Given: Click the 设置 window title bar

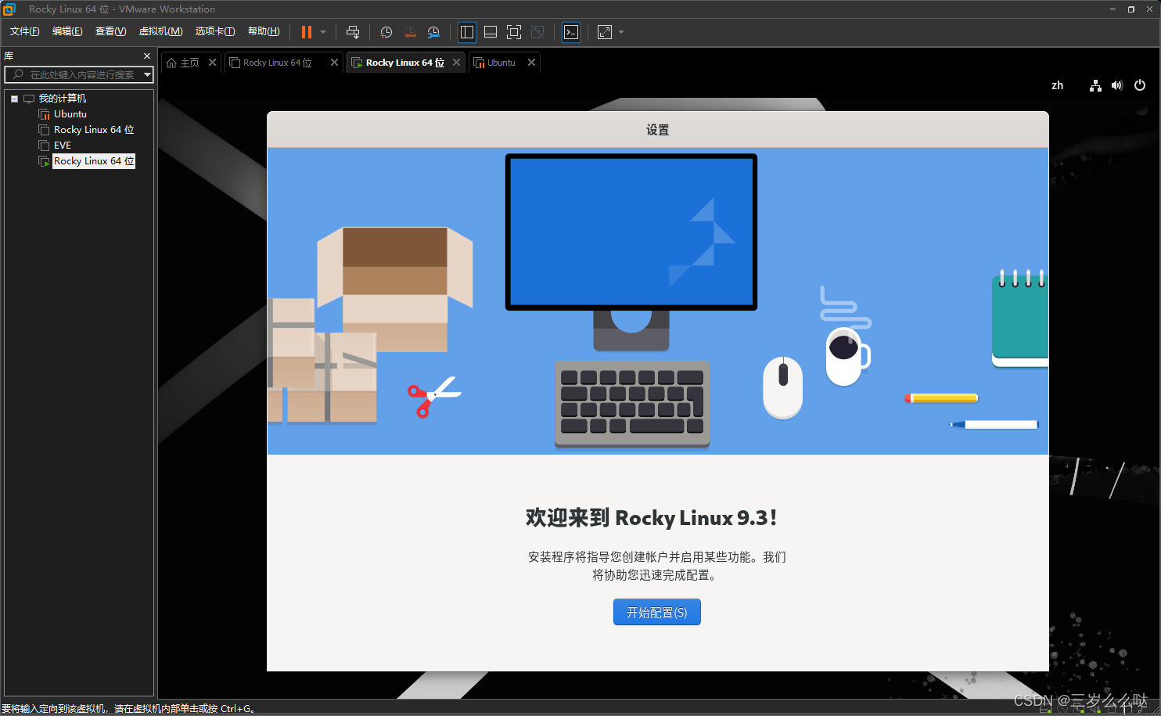Looking at the screenshot, I should pyautogui.click(x=657, y=130).
